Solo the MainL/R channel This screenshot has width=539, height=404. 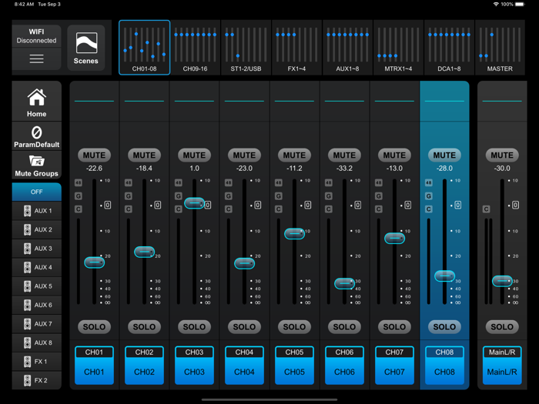[502, 327]
